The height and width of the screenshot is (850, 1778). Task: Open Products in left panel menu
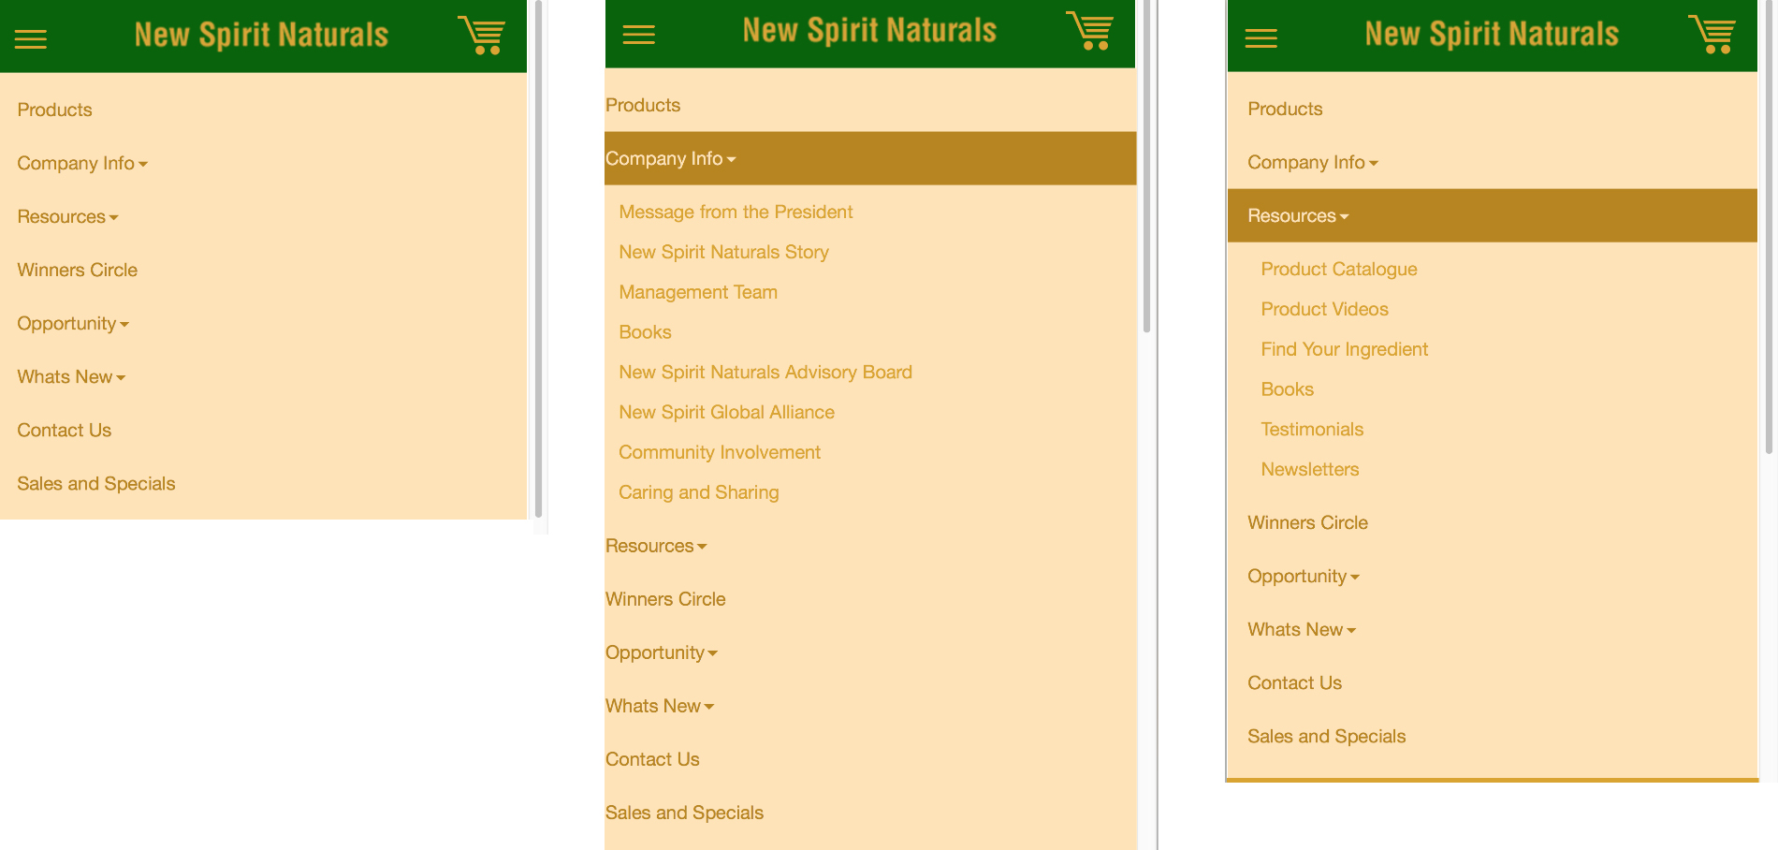(x=54, y=110)
